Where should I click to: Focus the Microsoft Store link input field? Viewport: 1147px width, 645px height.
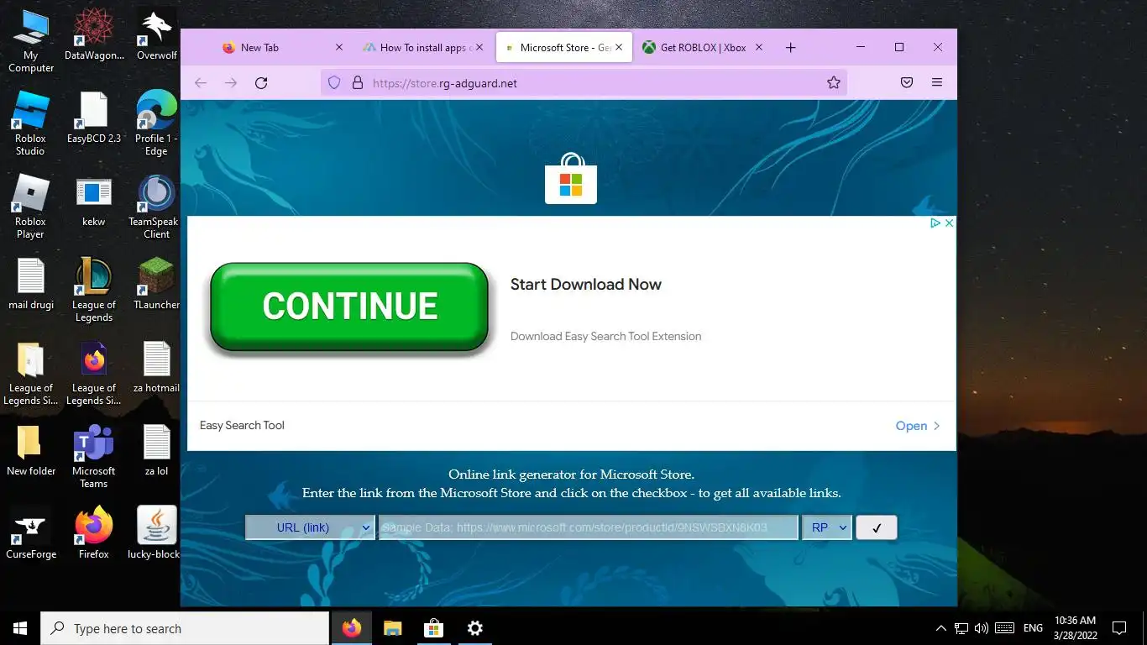pyautogui.click(x=588, y=527)
